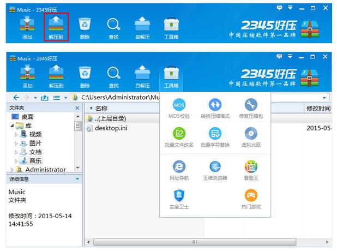Click the horizontal scrollbar left arrow
337x251 pixels.
click(x=88, y=242)
